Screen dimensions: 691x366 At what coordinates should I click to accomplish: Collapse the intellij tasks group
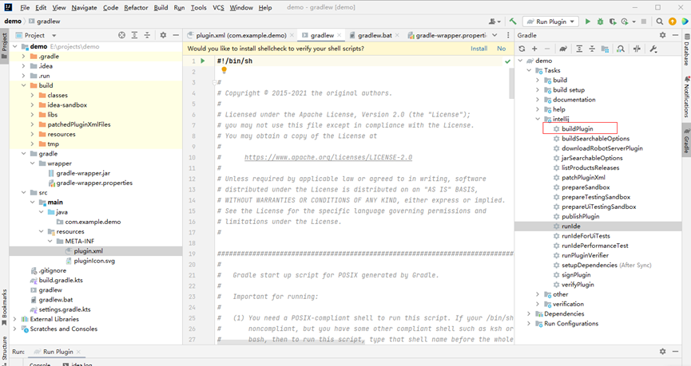pyautogui.click(x=538, y=119)
